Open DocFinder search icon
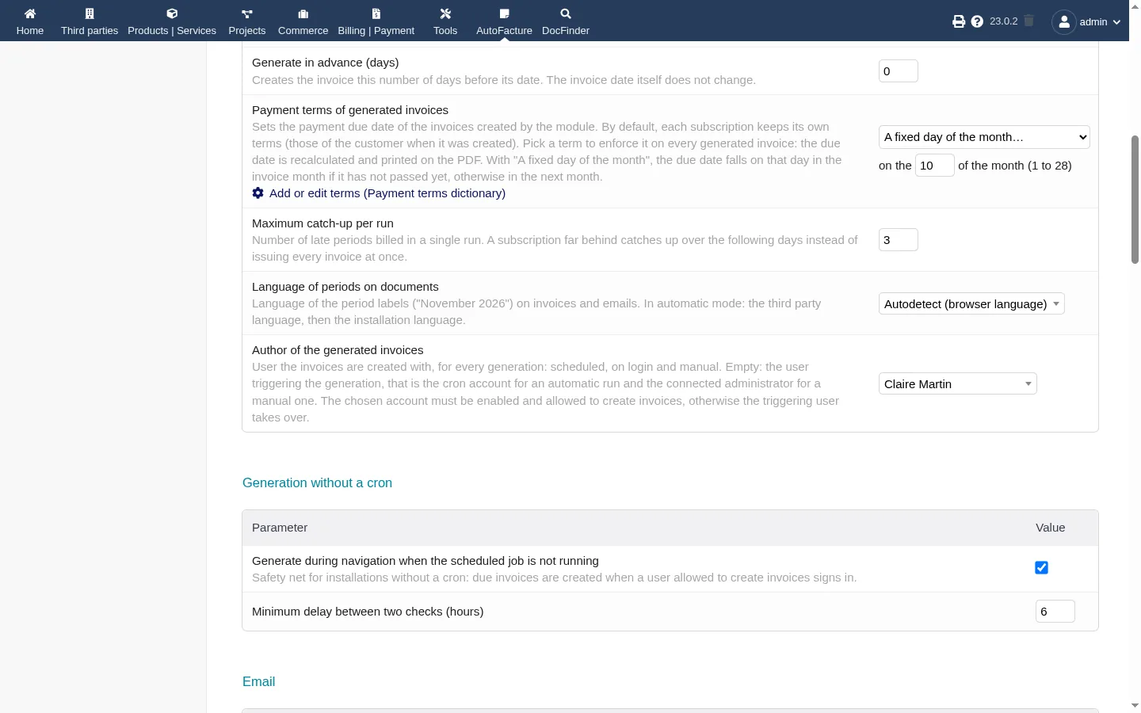Image resolution: width=1141 pixels, height=713 pixels. click(x=566, y=13)
